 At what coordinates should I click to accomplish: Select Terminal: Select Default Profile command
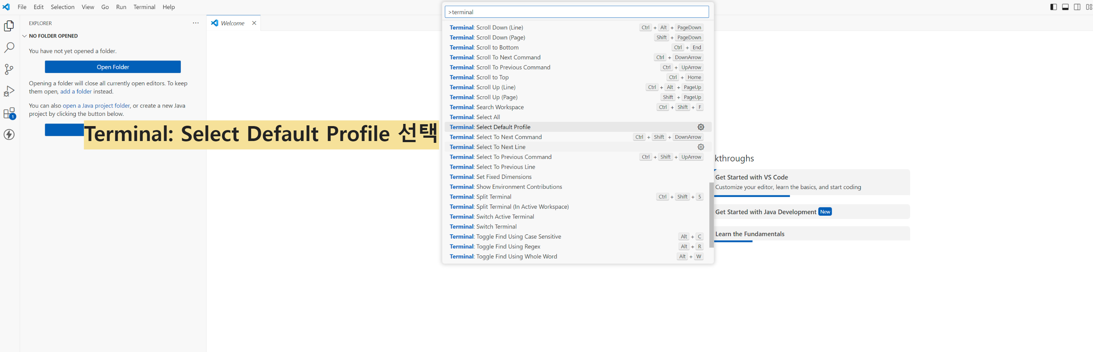click(578, 127)
